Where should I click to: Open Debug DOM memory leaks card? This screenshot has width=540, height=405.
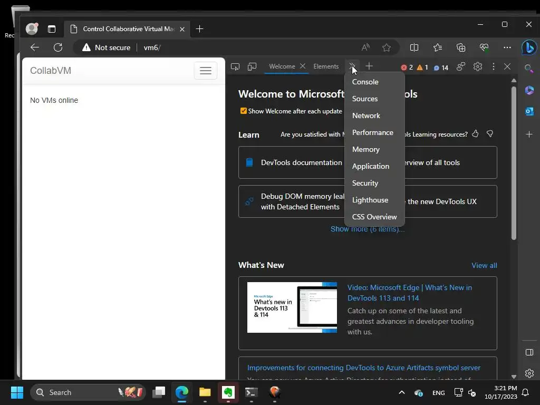tap(291, 201)
